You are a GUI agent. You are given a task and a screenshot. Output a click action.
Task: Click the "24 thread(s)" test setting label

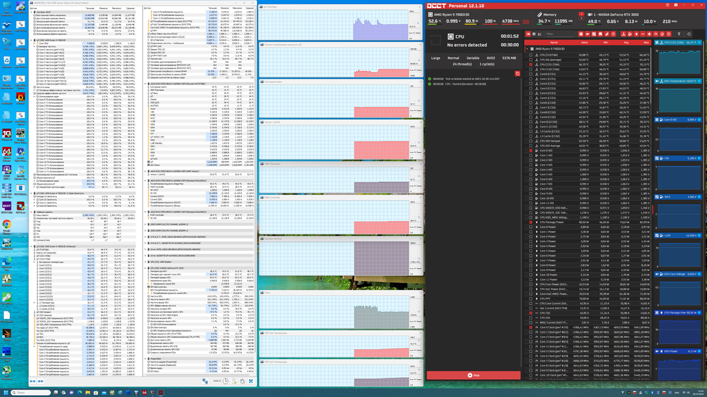click(x=462, y=64)
